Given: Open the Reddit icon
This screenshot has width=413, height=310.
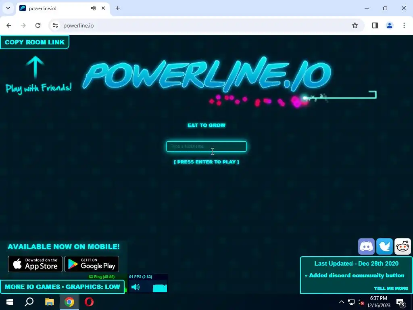Looking at the screenshot, I should click(403, 247).
